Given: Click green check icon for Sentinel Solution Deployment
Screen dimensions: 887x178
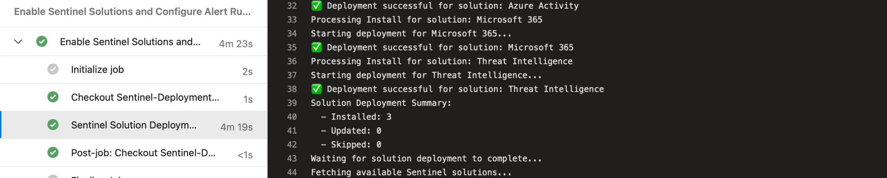Looking at the screenshot, I should pyautogui.click(x=53, y=125).
